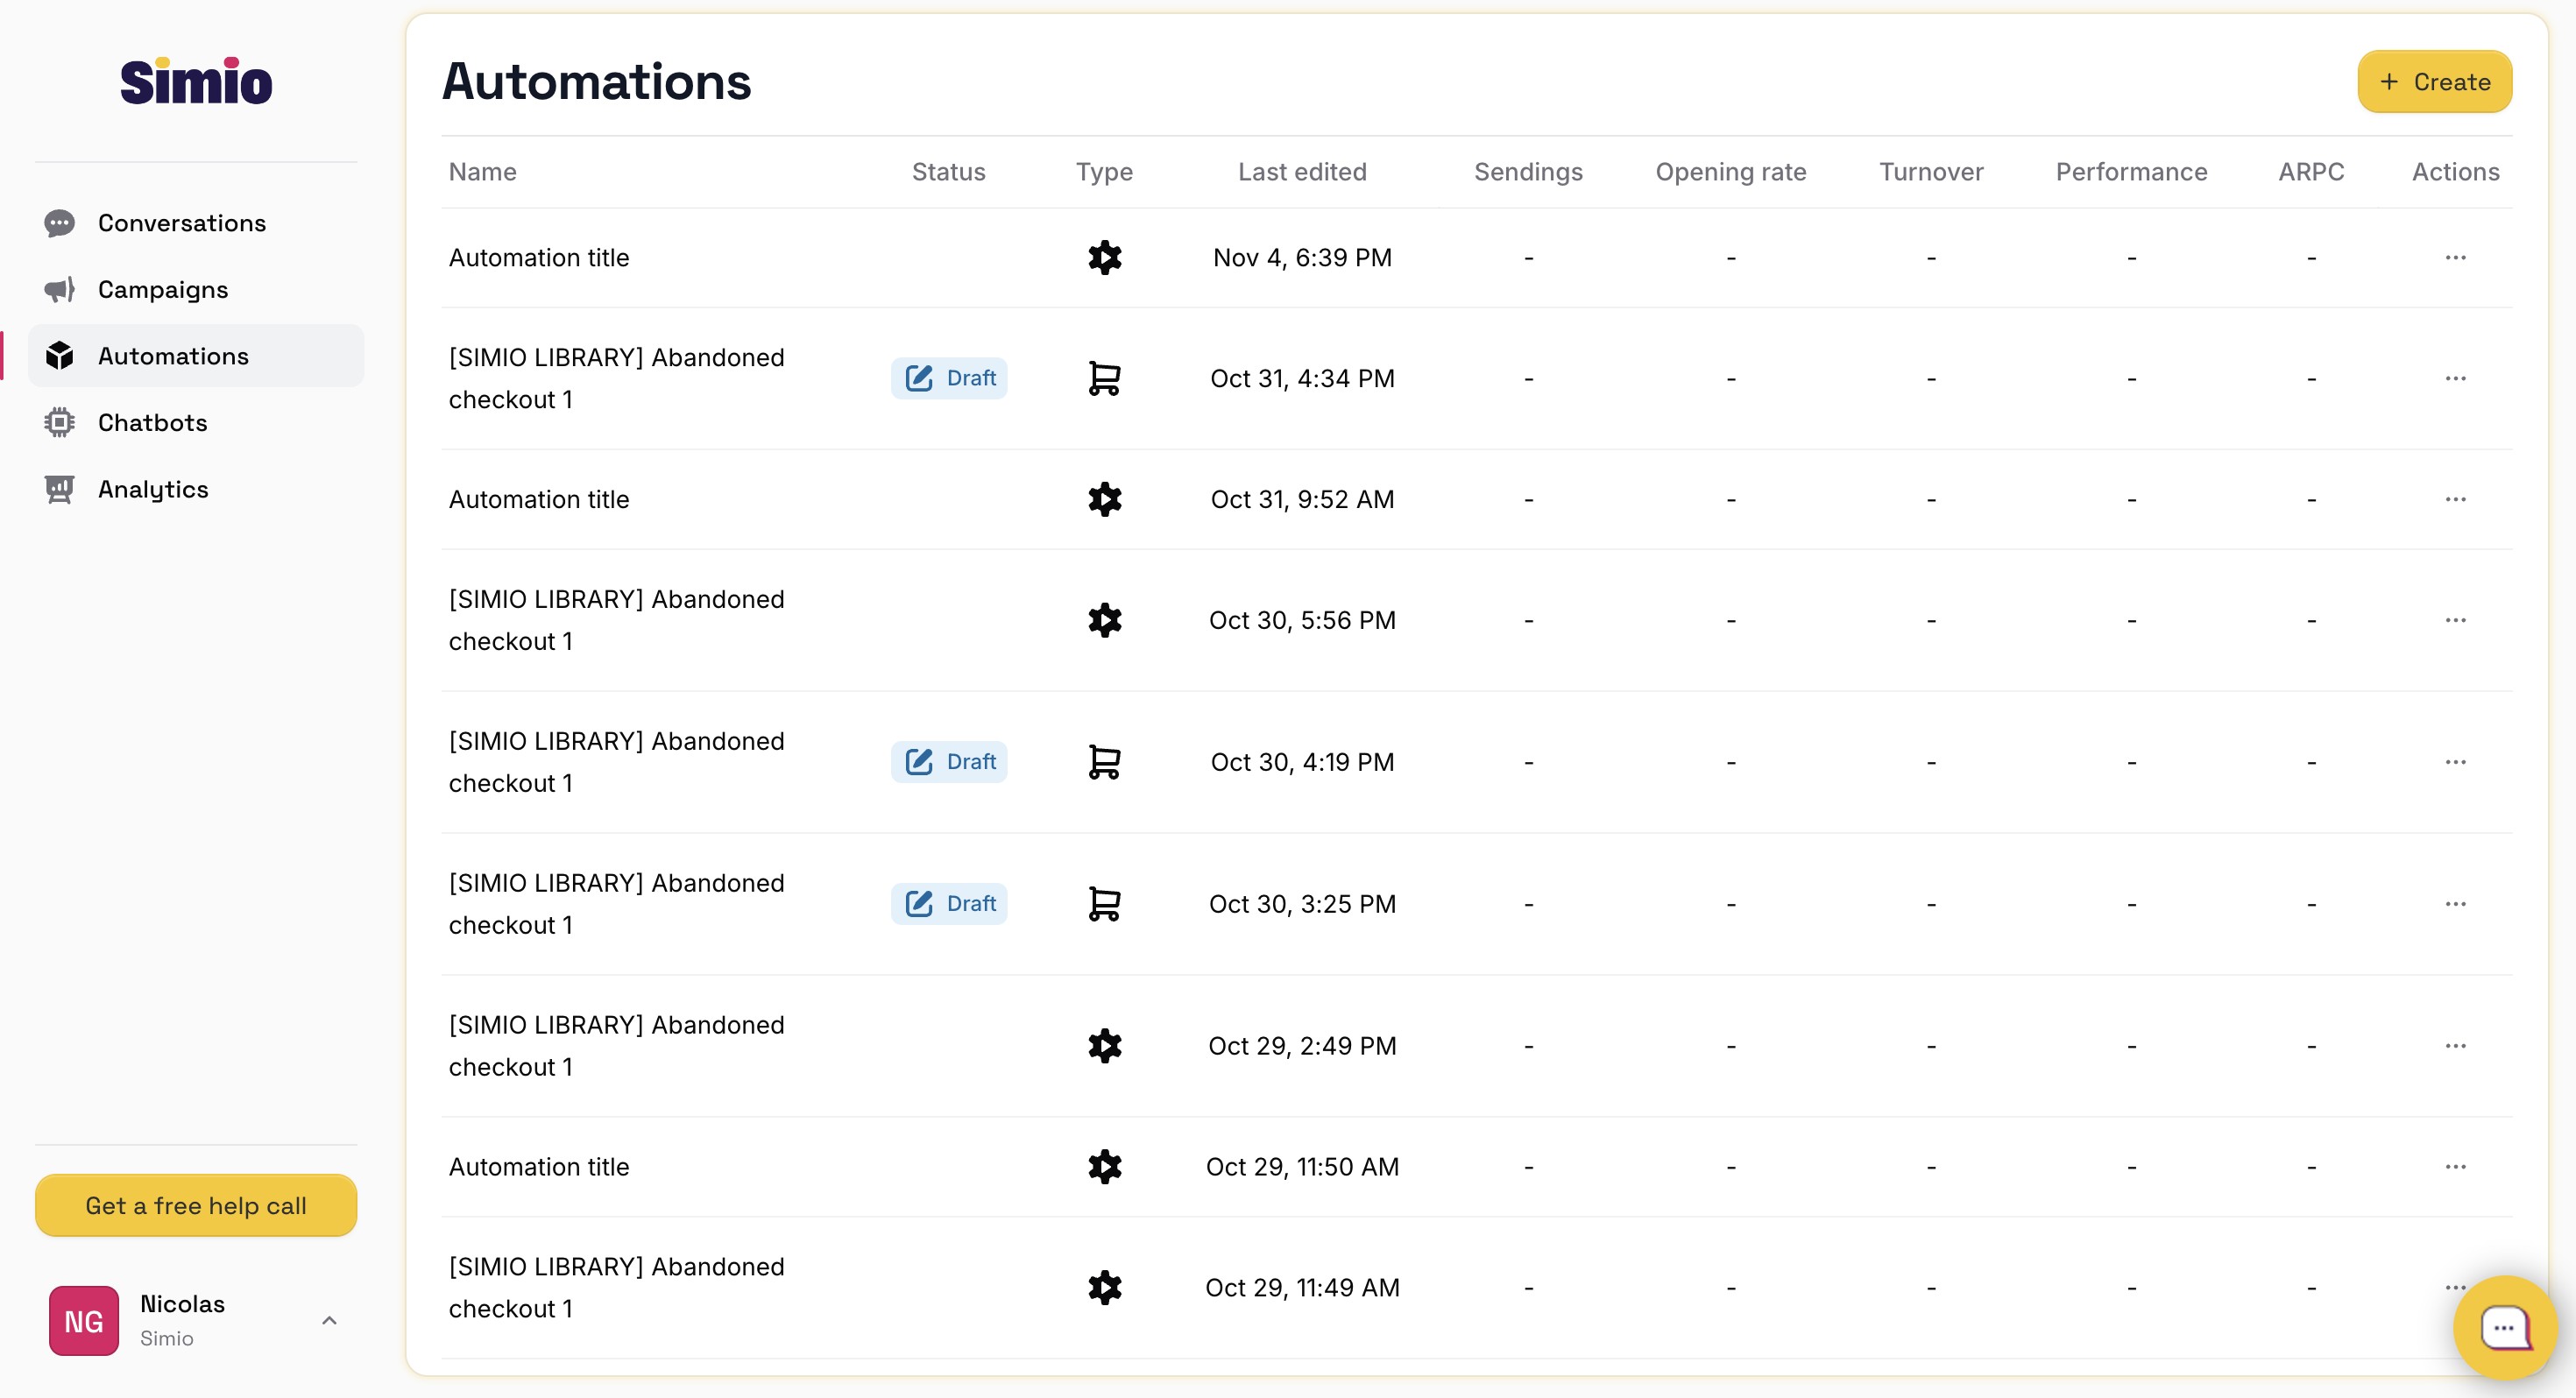Click the Create button
2576x1398 pixels.
click(x=2434, y=82)
